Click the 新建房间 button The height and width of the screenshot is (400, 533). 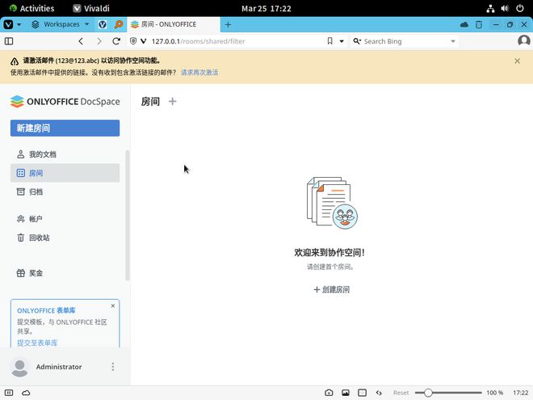coord(65,128)
